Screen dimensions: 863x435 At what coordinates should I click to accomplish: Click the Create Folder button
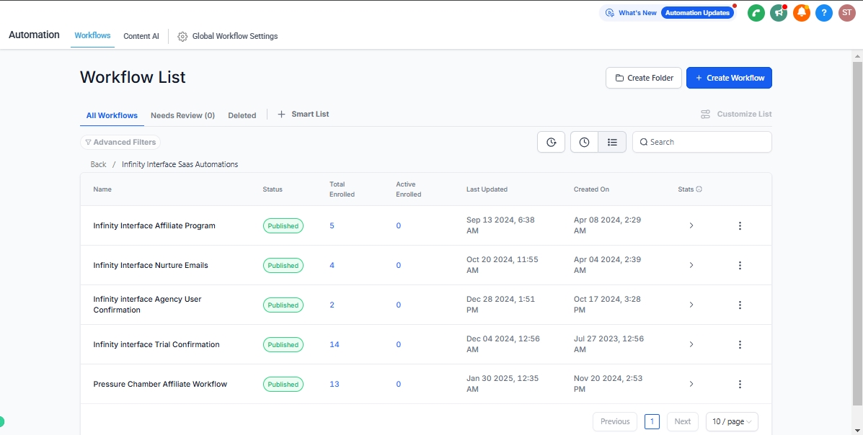click(x=643, y=78)
